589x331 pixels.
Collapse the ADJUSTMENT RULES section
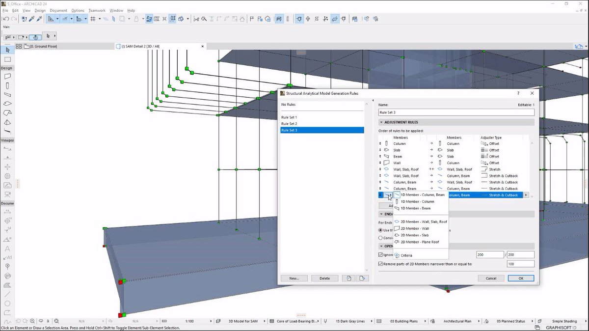coord(383,122)
